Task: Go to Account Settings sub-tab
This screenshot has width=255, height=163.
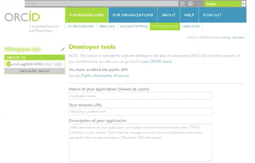Action: pos(134,26)
